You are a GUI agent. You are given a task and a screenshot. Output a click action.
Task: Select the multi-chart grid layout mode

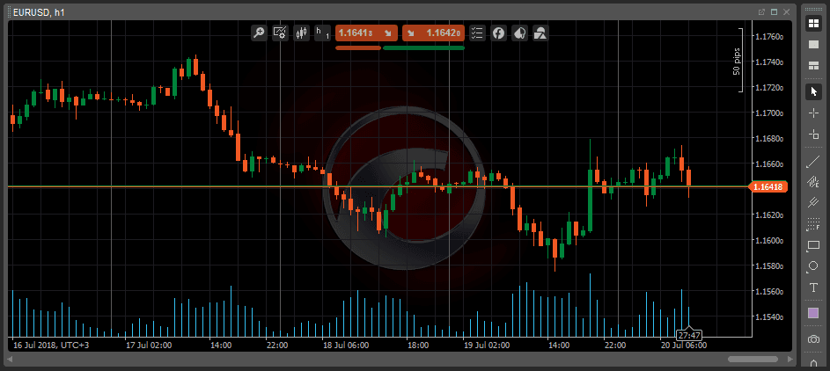pos(813,23)
